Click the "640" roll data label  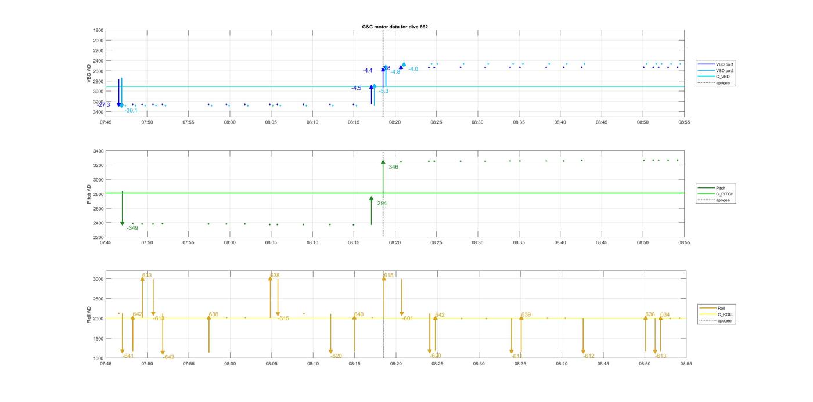359,314
